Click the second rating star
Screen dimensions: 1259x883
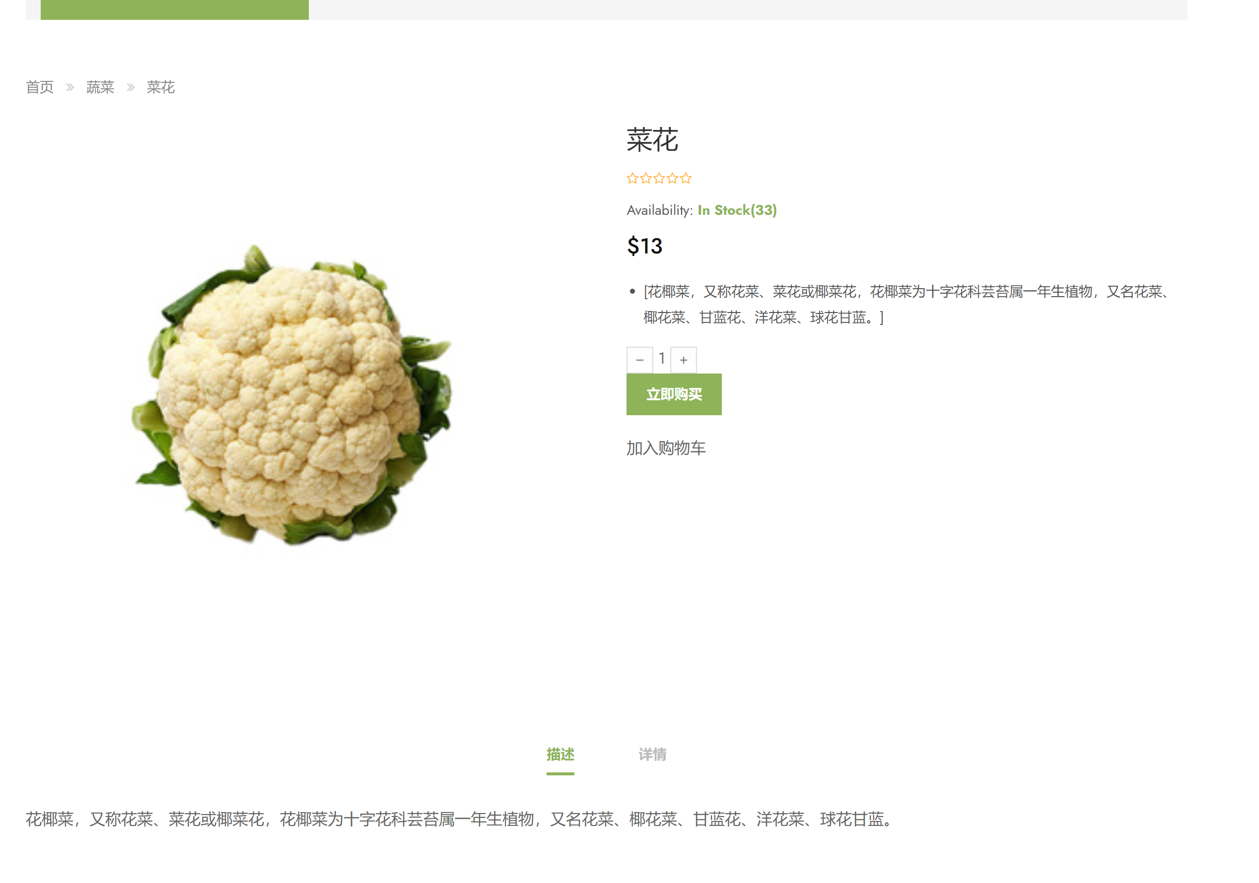click(646, 178)
